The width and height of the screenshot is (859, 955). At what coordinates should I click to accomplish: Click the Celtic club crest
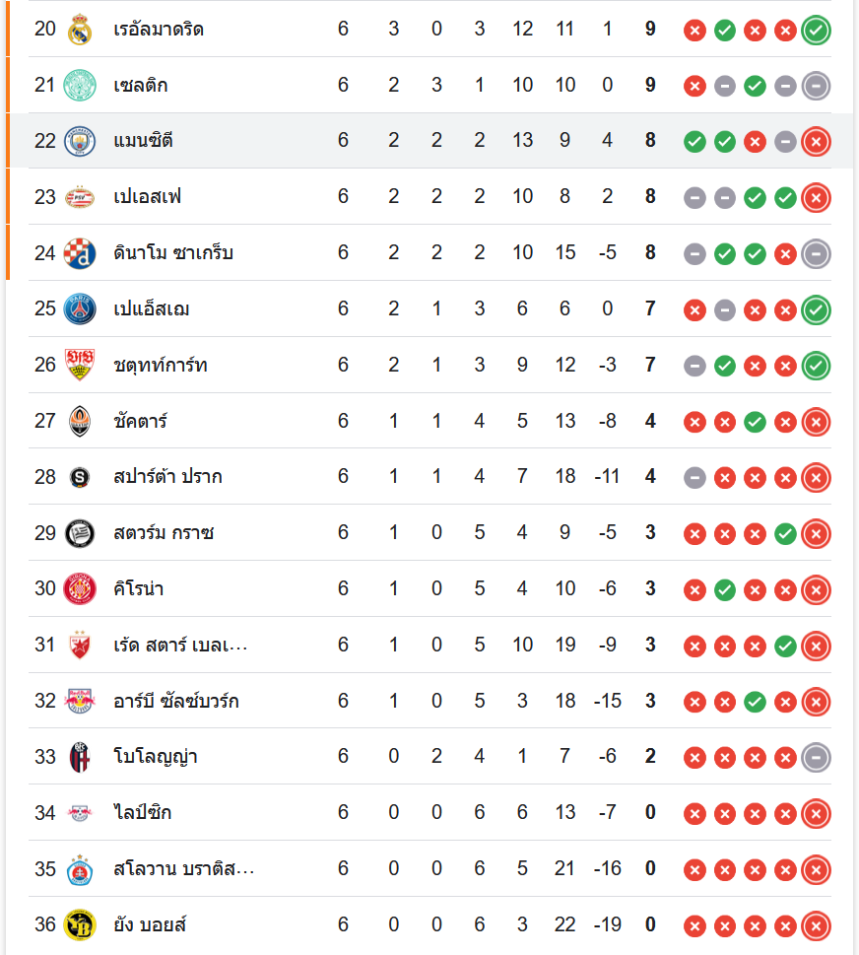pyautogui.click(x=79, y=86)
